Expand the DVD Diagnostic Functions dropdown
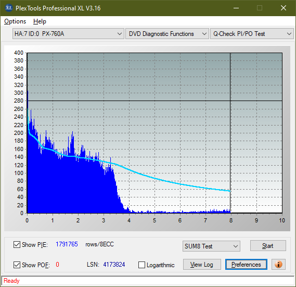The image size is (296, 287). [x=167, y=34]
